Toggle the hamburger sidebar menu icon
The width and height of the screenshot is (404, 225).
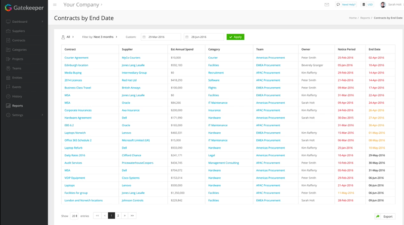(54, 5)
